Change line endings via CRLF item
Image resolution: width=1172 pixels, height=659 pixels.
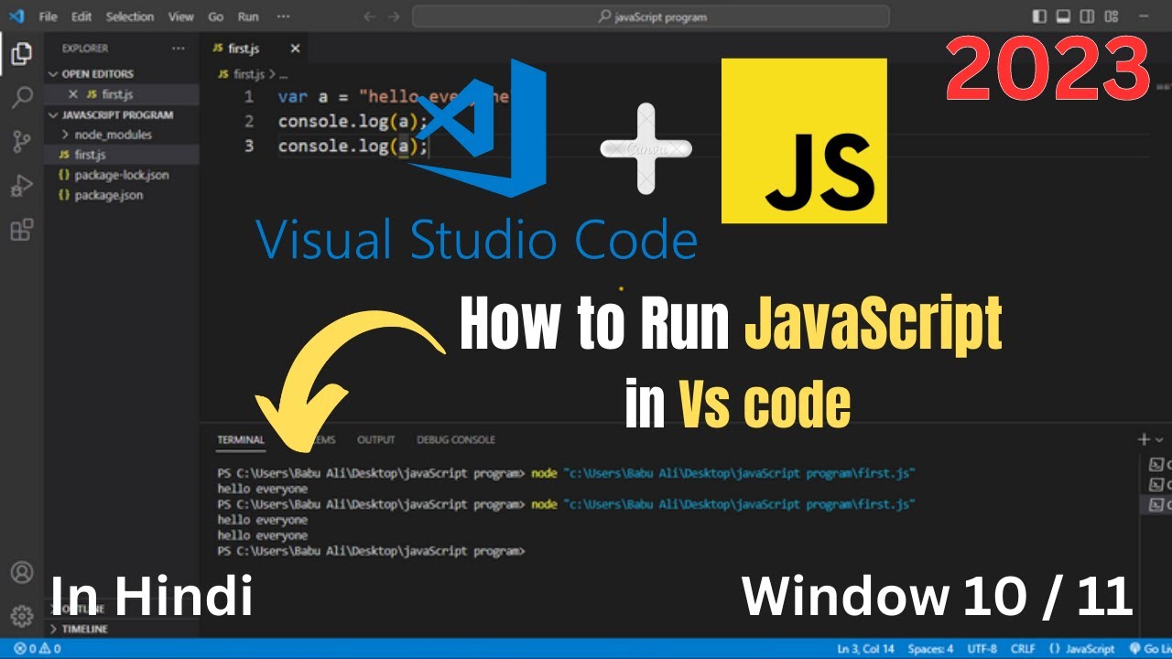(1023, 649)
